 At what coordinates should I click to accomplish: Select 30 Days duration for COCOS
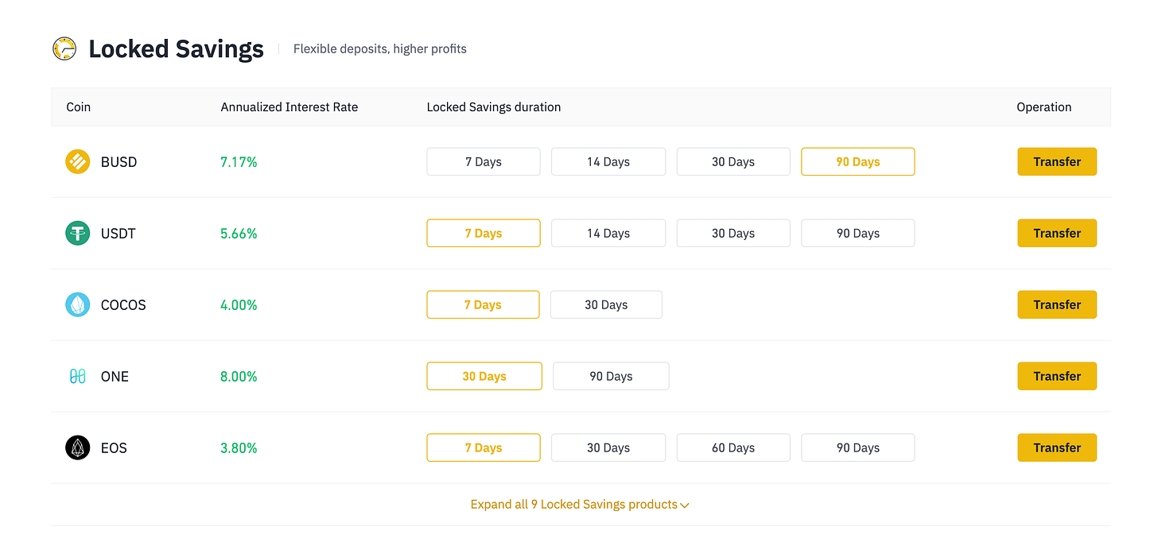(x=606, y=305)
